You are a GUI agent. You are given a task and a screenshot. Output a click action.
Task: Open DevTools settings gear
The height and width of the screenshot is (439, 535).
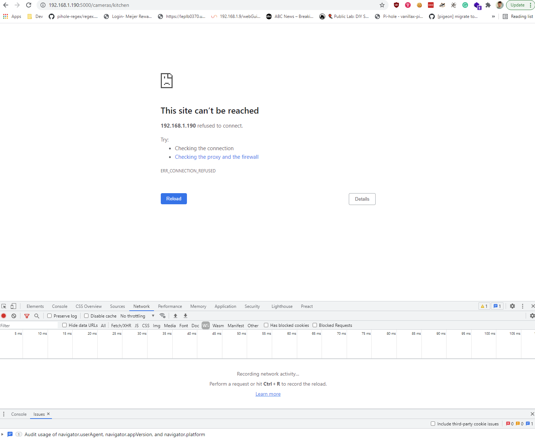point(512,306)
